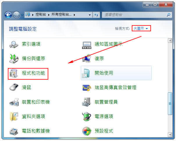
Task: Select 所有控制台 breadcrumb segment
Action: (61, 14)
